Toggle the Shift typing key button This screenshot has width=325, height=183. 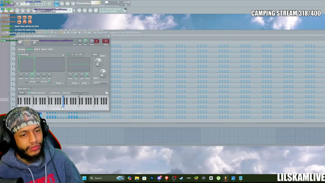coord(79,10)
